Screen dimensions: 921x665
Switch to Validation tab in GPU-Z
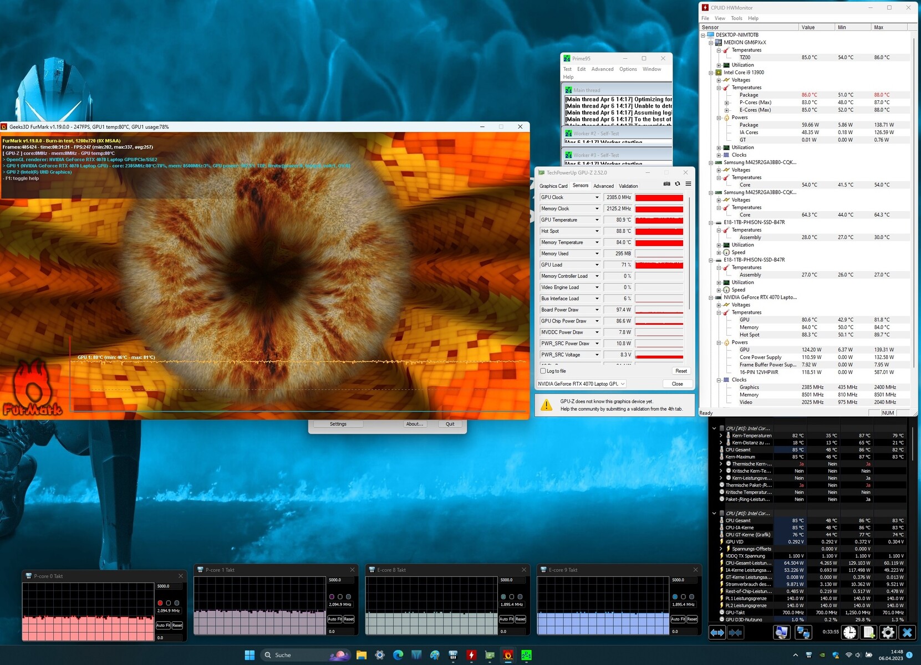click(x=628, y=186)
